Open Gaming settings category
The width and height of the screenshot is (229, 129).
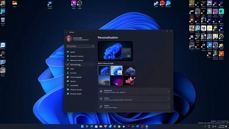click(x=80, y=81)
